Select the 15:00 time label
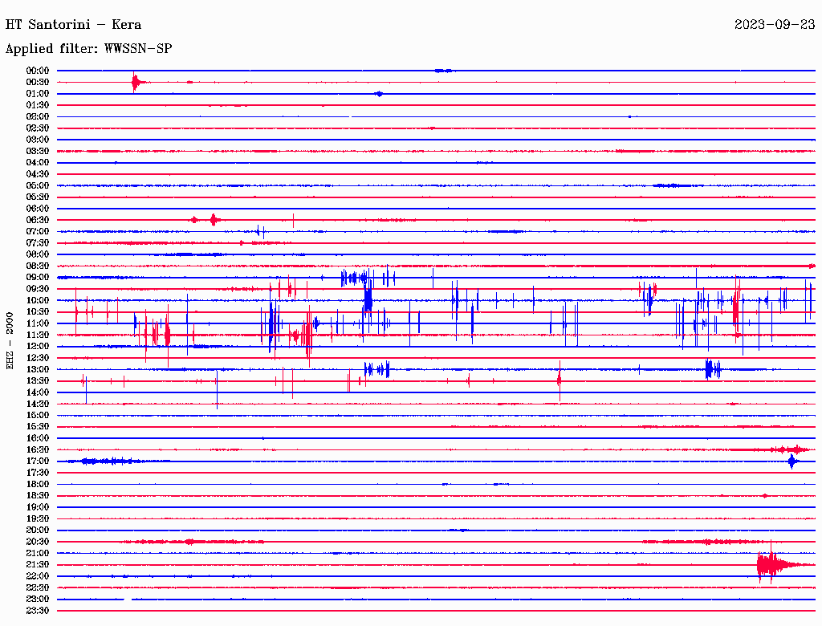This screenshot has height=626, width=822. [38, 415]
